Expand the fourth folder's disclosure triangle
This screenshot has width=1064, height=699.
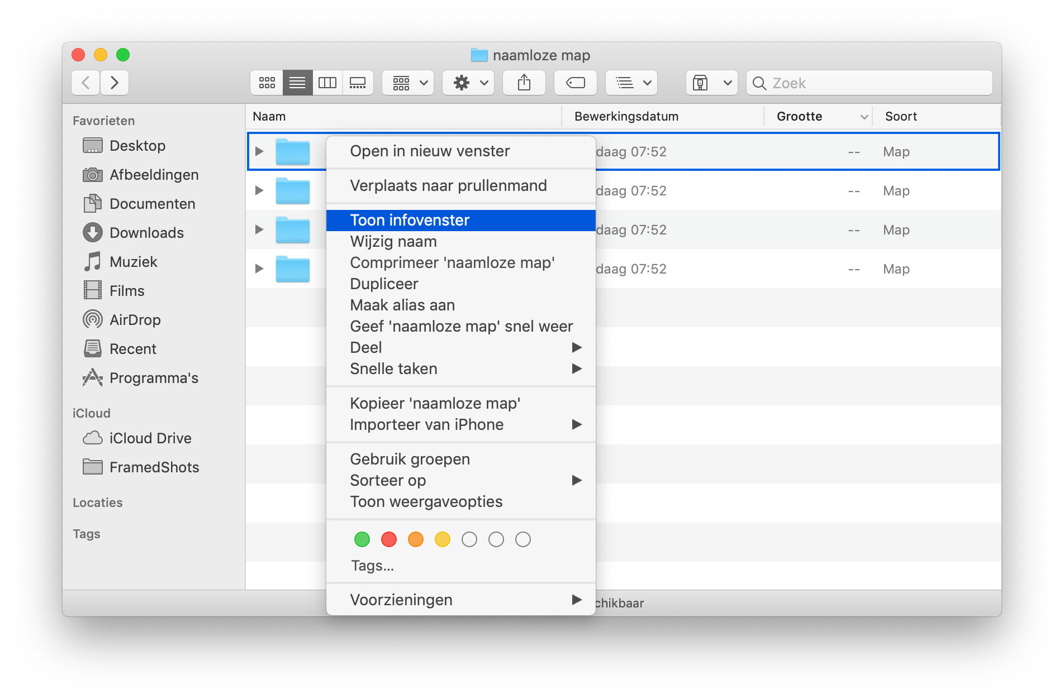point(259,269)
